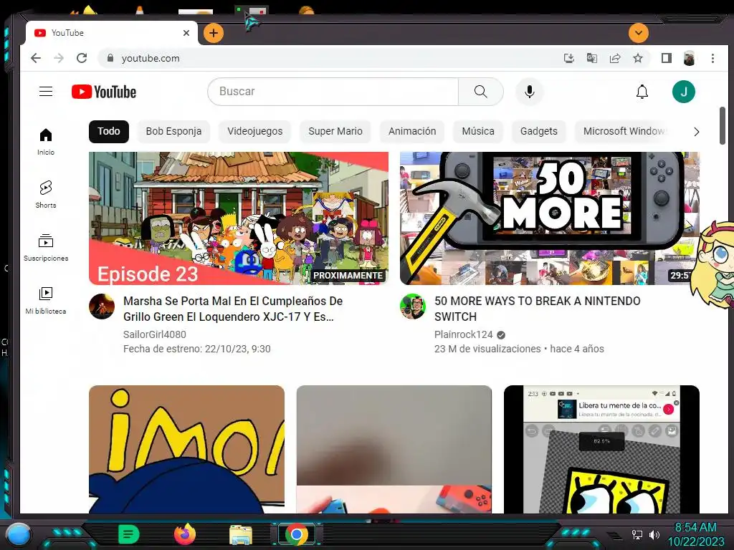Open Mi biblioteca in sidebar
Viewport: 734px width, 550px height.
click(x=46, y=300)
